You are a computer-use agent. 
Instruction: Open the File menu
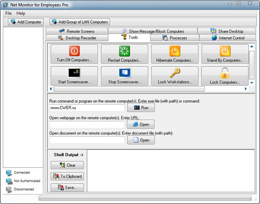[8, 13]
